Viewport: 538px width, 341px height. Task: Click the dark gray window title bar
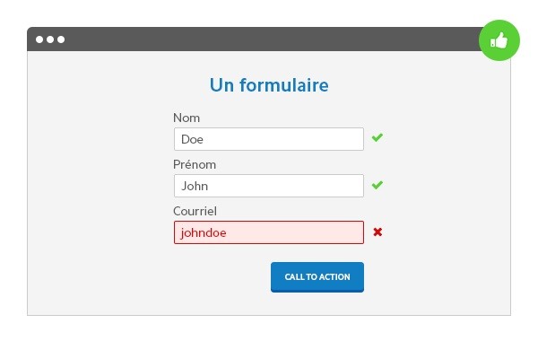tap(254, 39)
